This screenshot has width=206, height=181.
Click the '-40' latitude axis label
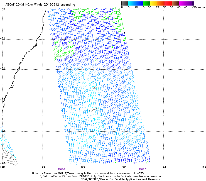[x=3, y=163]
